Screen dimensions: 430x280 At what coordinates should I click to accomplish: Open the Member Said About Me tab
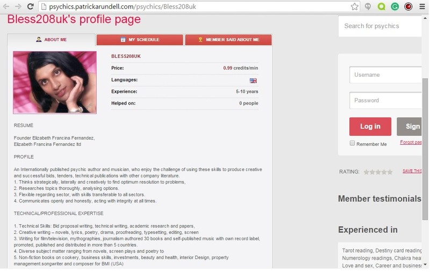(x=228, y=40)
